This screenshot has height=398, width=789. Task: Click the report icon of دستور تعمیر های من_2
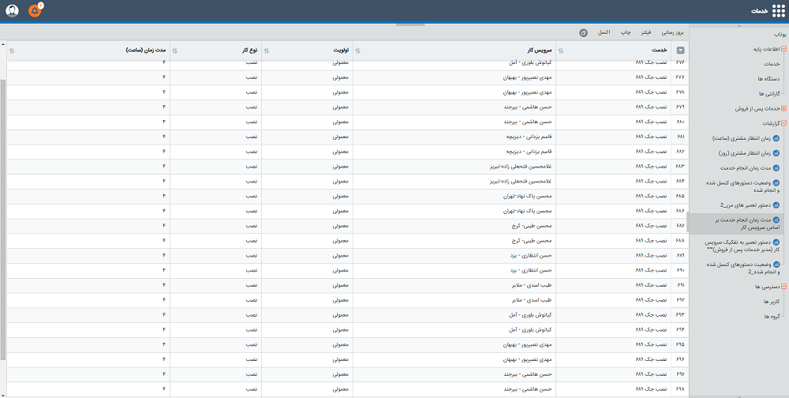pos(776,205)
